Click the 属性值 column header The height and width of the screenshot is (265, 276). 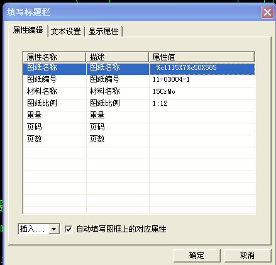[x=202, y=57]
